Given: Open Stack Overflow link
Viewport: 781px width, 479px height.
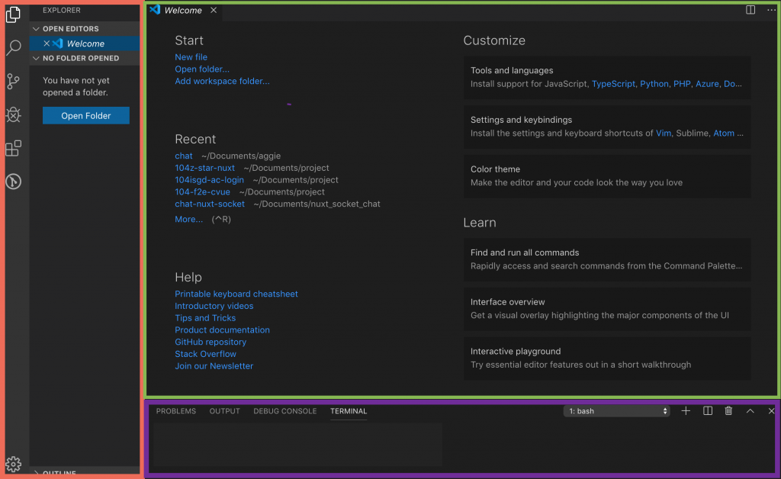Looking at the screenshot, I should (205, 353).
